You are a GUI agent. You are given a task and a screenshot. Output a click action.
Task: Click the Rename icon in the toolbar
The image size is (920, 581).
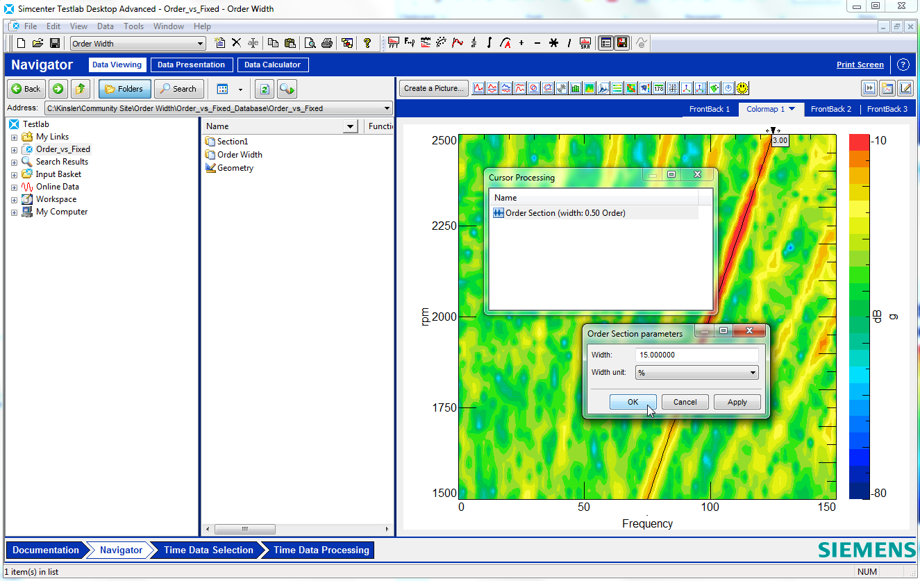pos(253,43)
